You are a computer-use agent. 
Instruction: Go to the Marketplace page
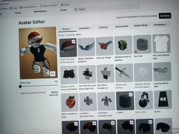pos(40,11)
